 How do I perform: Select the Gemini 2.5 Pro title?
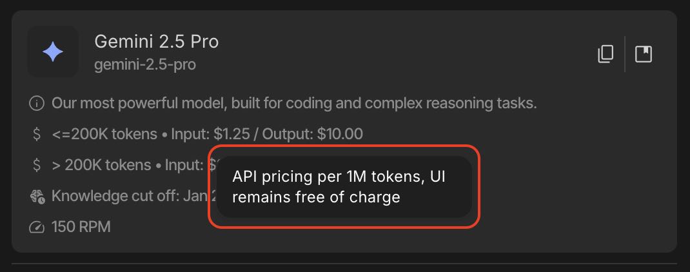(157, 42)
